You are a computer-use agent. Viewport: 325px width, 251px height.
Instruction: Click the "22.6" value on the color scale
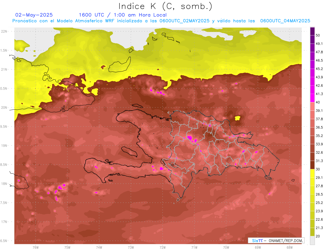320,219
